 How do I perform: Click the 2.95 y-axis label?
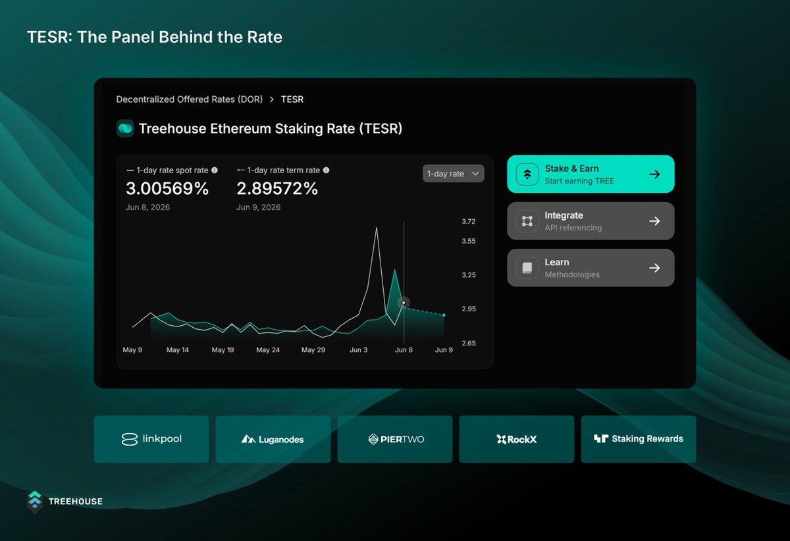469,309
